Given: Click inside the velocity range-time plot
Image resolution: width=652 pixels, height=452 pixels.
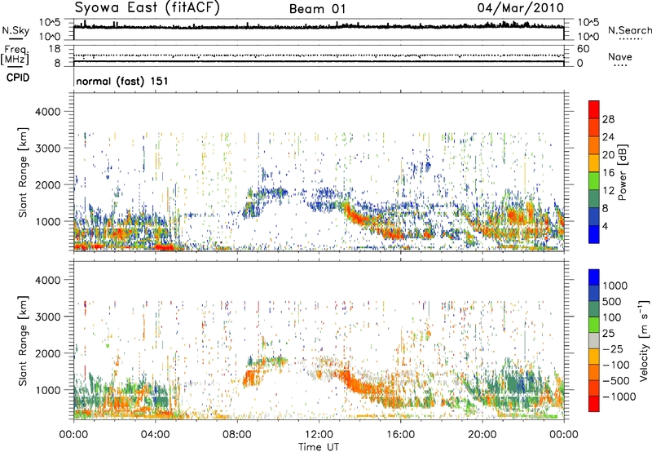Looking at the screenshot, I should (319, 340).
